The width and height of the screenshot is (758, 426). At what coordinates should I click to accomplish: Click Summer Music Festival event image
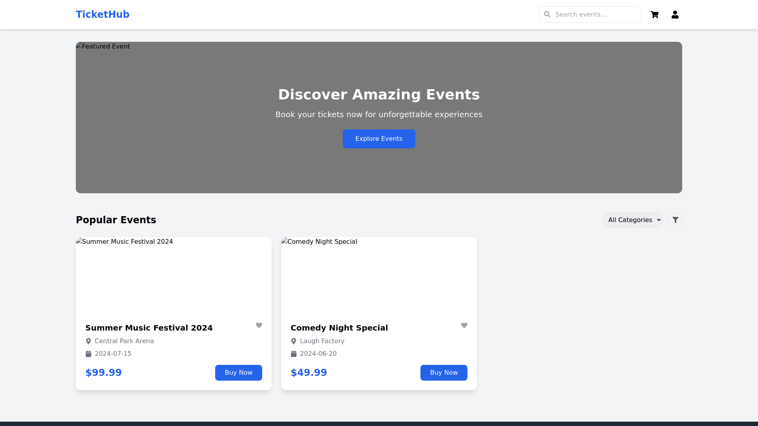pos(174,276)
